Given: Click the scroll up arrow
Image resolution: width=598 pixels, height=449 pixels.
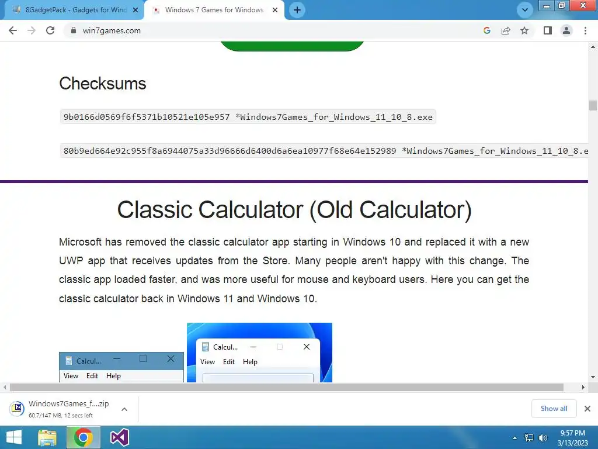Looking at the screenshot, I should (x=593, y=47).
